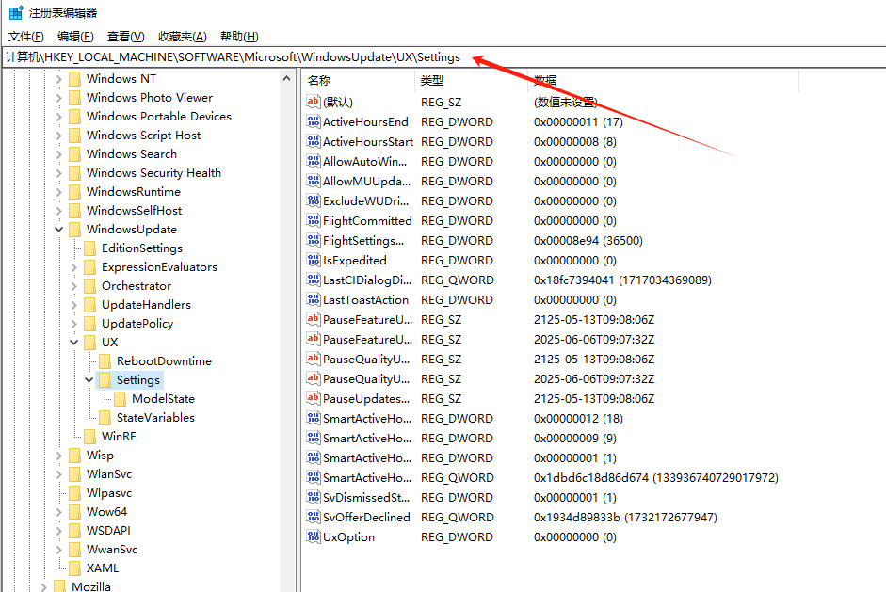
Task: Click the DWORD icon of ActiveHoursEnd
Action: click(x=313, y=121)
